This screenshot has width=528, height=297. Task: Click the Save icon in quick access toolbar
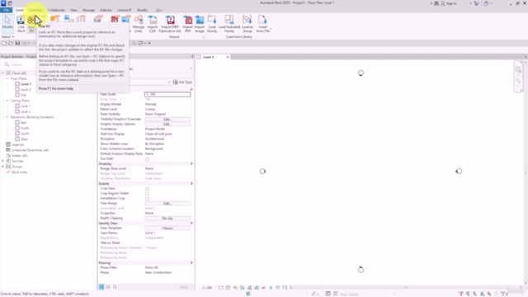coord(17,43)
